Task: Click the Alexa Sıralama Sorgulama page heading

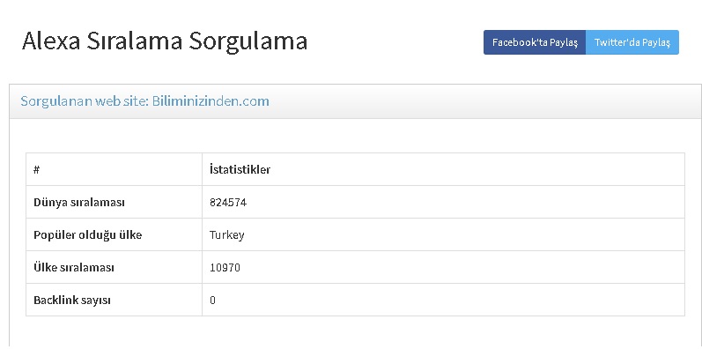Action: pos(165,41)
